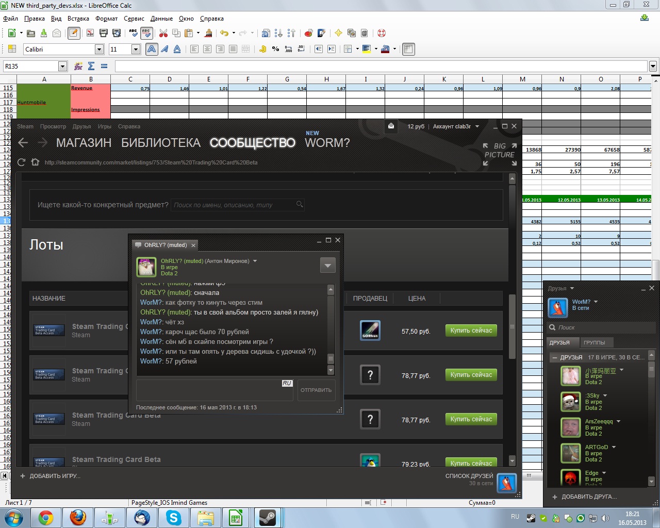Open the Аккаунт clab3r account dropdown
This screenshot has width=660, height=528.
[456, 126]
